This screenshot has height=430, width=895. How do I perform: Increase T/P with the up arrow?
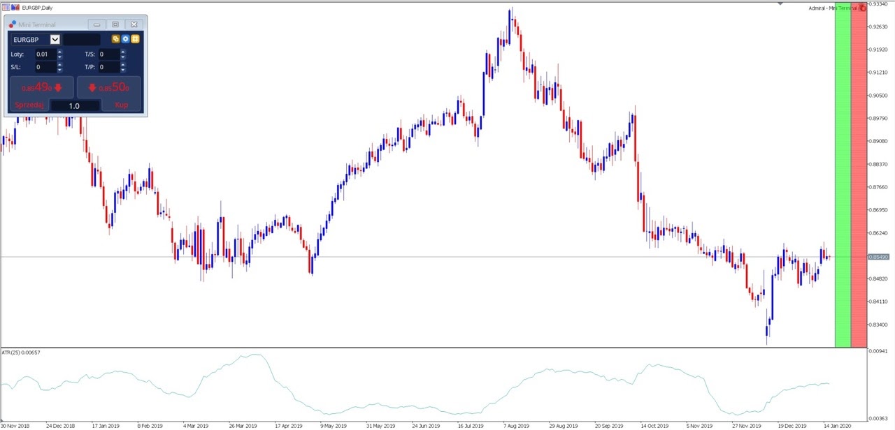click(123, 65)
